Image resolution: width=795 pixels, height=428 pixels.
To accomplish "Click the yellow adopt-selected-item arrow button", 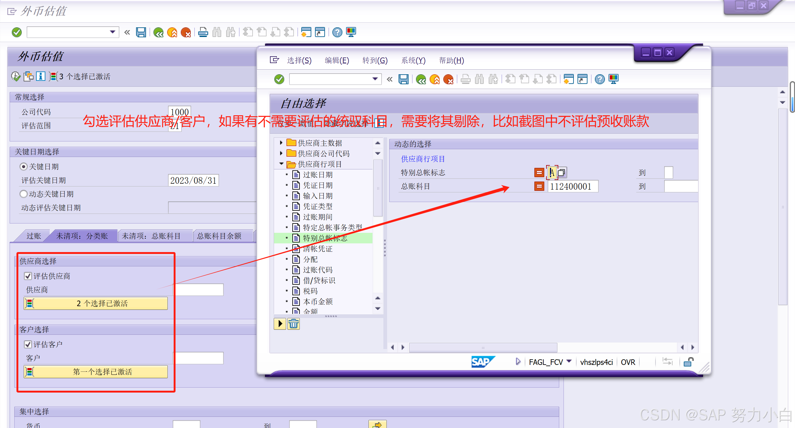I will (x=280, y=324).
